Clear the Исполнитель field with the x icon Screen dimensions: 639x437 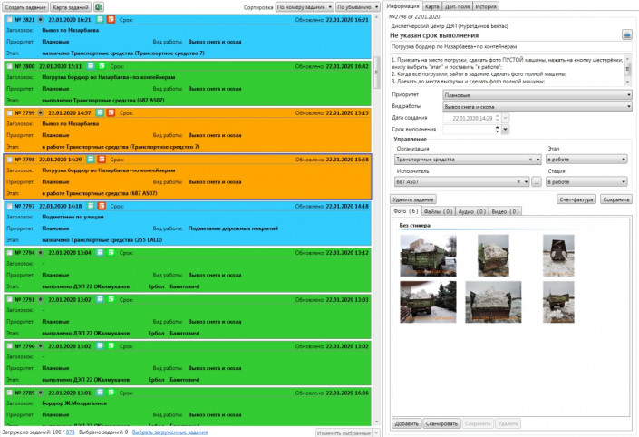point(519,181)
